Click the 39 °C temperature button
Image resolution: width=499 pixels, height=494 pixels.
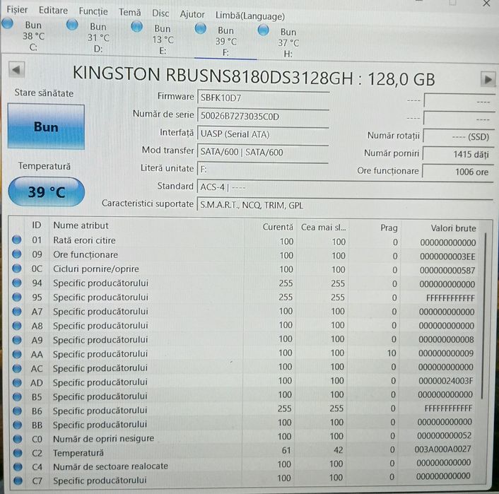47,192
